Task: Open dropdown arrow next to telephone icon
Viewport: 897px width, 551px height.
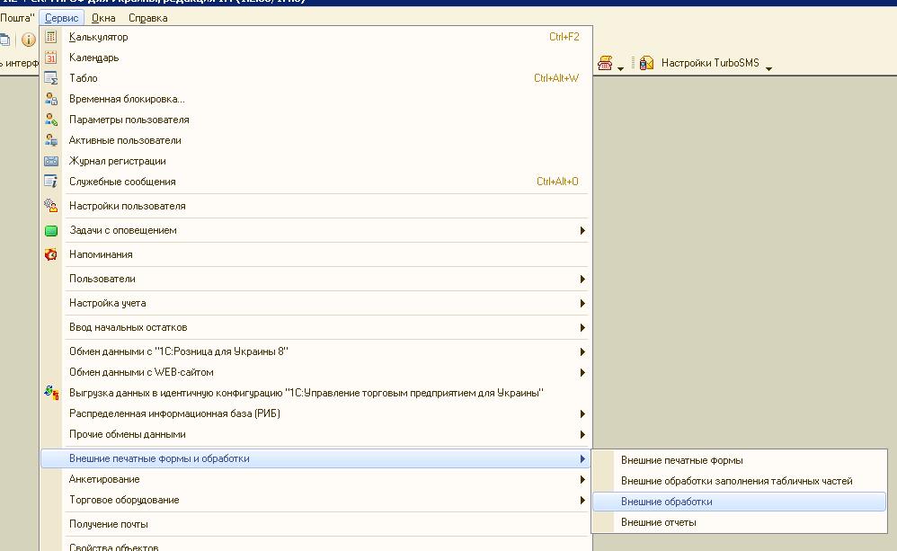Action: pos(620,68)
